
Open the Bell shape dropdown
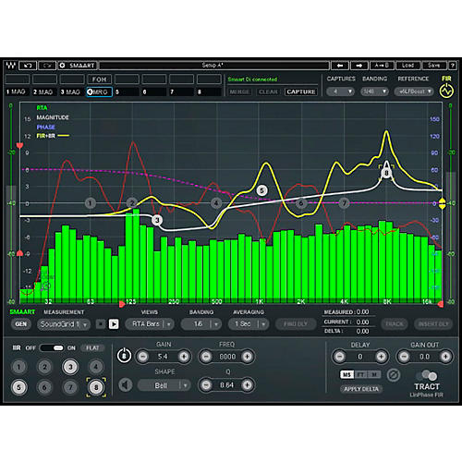[x=164, y=385]
